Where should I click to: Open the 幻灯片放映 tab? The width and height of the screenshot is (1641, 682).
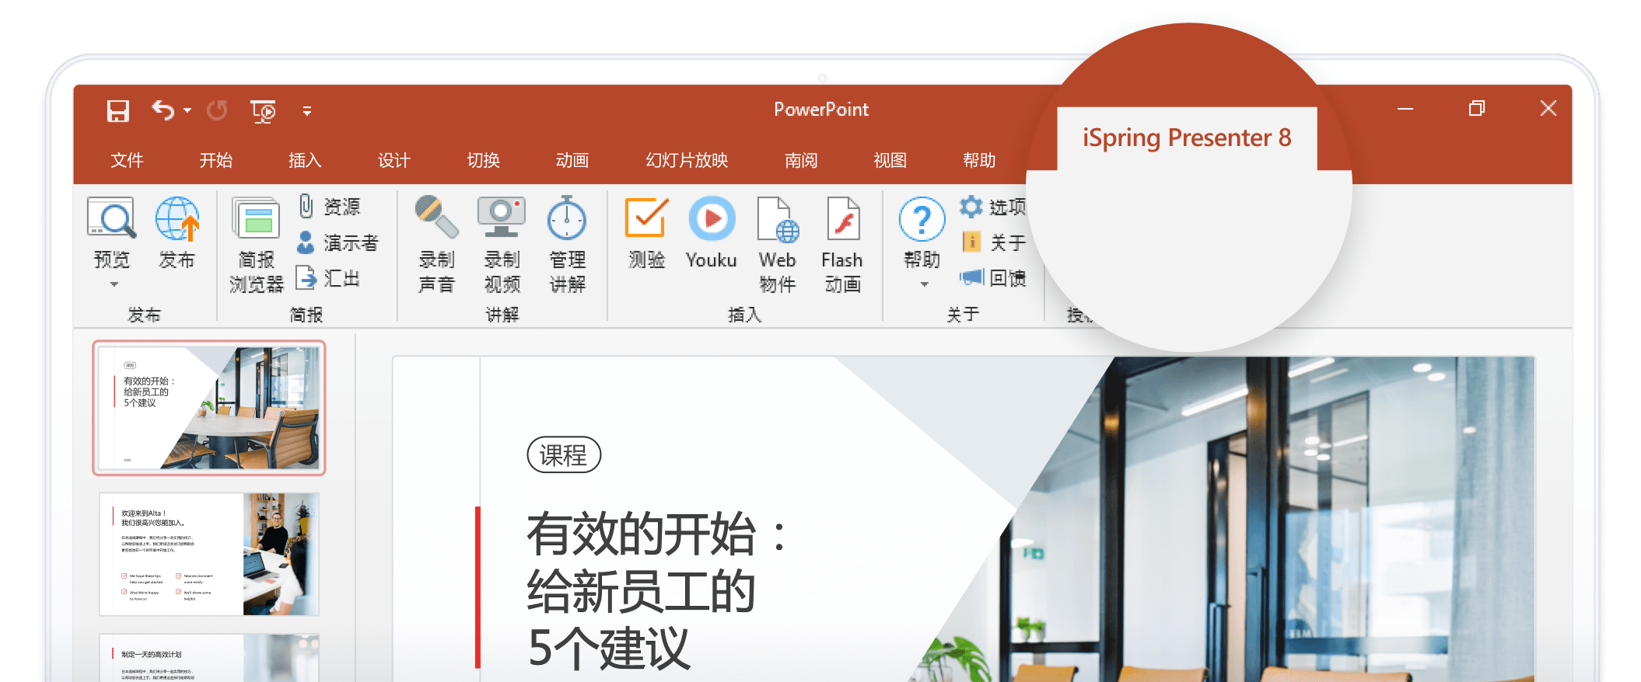point(687,160)
